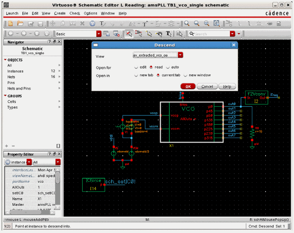Image resolution: width=294 pixels, height=233 pixels.
Task: Click the New file icon in toolbar
Action: tap(11, 24)
